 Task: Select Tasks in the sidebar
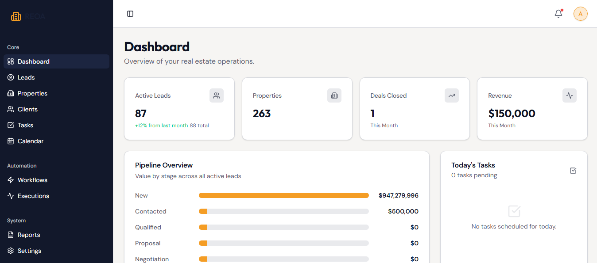[x=56, y=125]
